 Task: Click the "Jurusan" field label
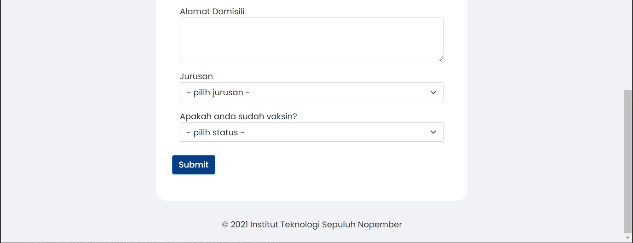pos(196,76)
